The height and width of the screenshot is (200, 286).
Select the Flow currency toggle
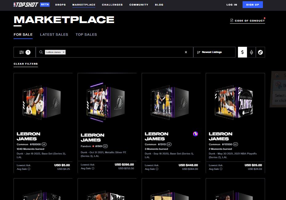click(260, 52)
